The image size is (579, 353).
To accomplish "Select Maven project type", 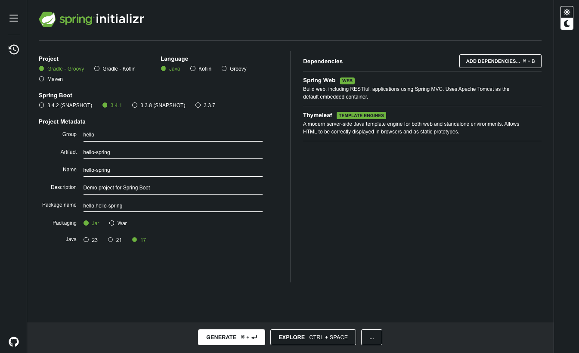I will (51, 79).
